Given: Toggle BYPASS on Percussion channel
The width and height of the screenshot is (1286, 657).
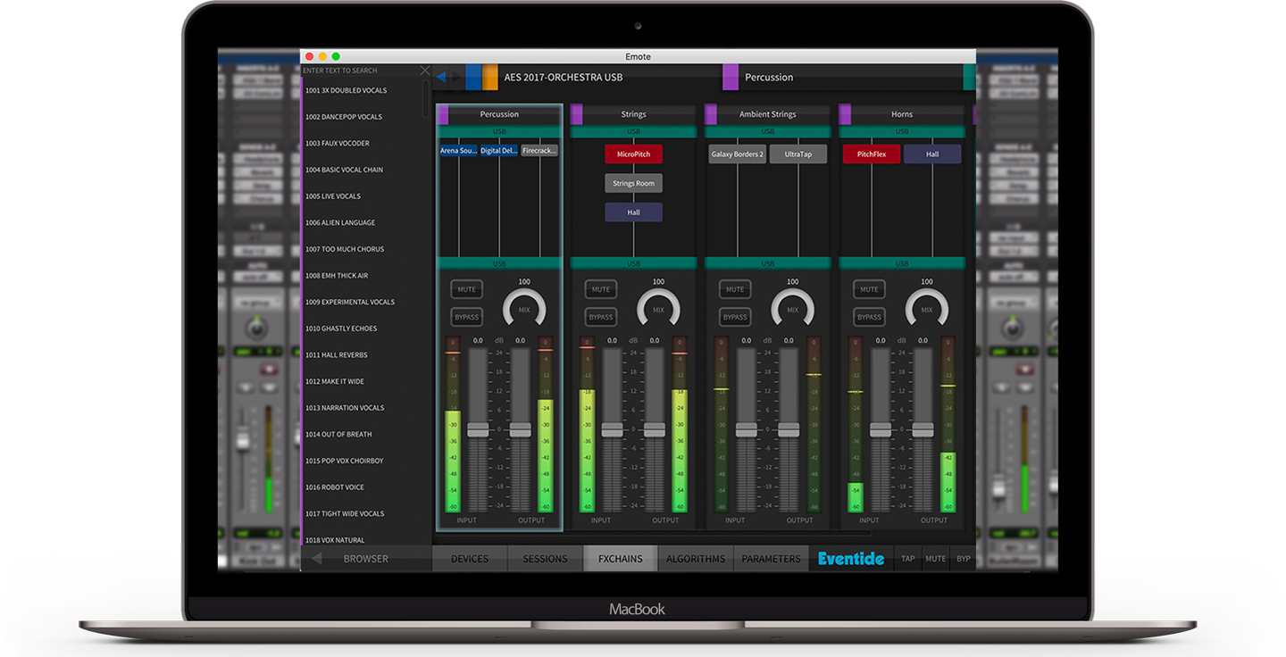Looking at the screenshot, I should (466, 317).
